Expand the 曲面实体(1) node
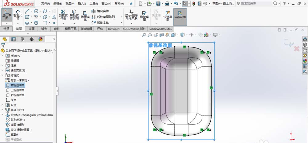308x143 pixels. pos(2,70)
